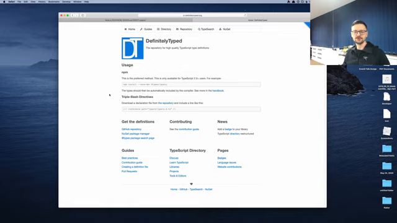Open the View menu
The width and height of the screenshot is (397, 223).
point(33,1)
